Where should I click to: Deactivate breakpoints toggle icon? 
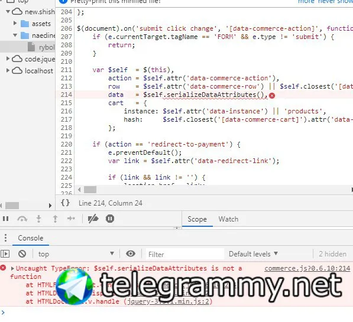click(93, 219)
